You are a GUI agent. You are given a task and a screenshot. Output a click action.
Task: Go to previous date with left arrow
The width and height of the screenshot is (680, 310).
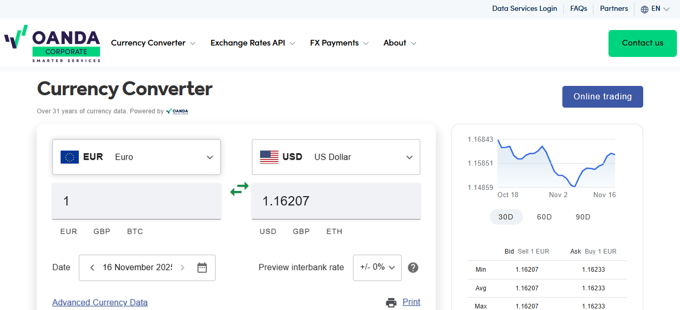(92, 268)
